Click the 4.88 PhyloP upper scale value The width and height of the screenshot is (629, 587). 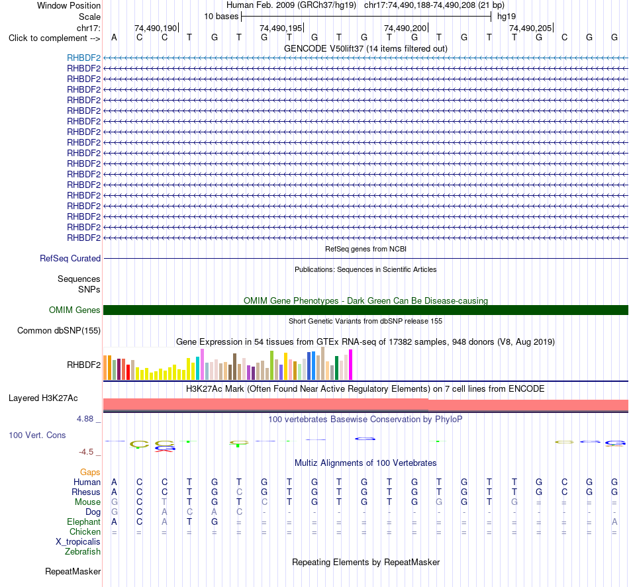85,419
